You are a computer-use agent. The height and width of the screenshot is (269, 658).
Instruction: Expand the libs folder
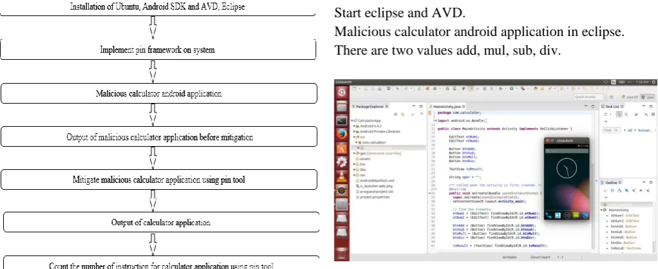355,170
